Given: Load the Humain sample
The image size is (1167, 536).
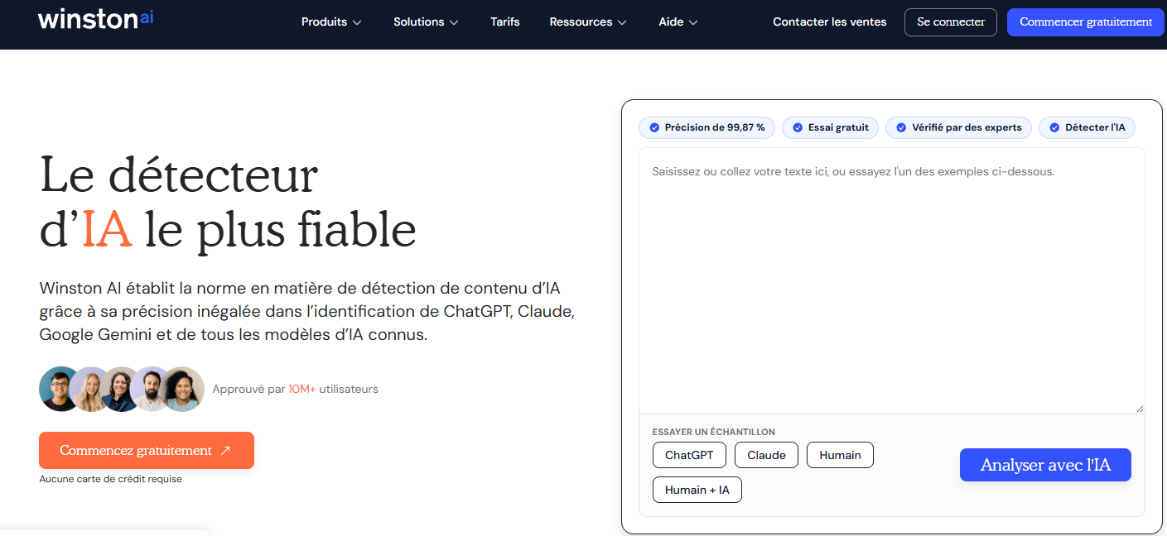Looking at the screenshot, I should point(840,455).
